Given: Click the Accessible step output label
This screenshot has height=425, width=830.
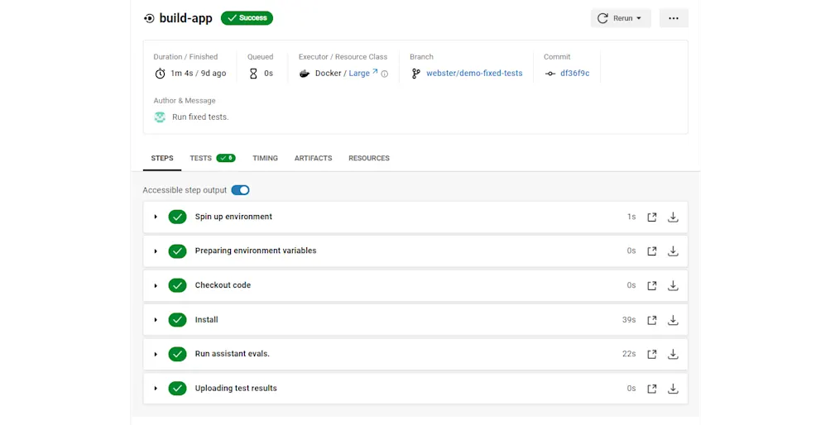Looking at the screenshot, I should pos(185,190).
